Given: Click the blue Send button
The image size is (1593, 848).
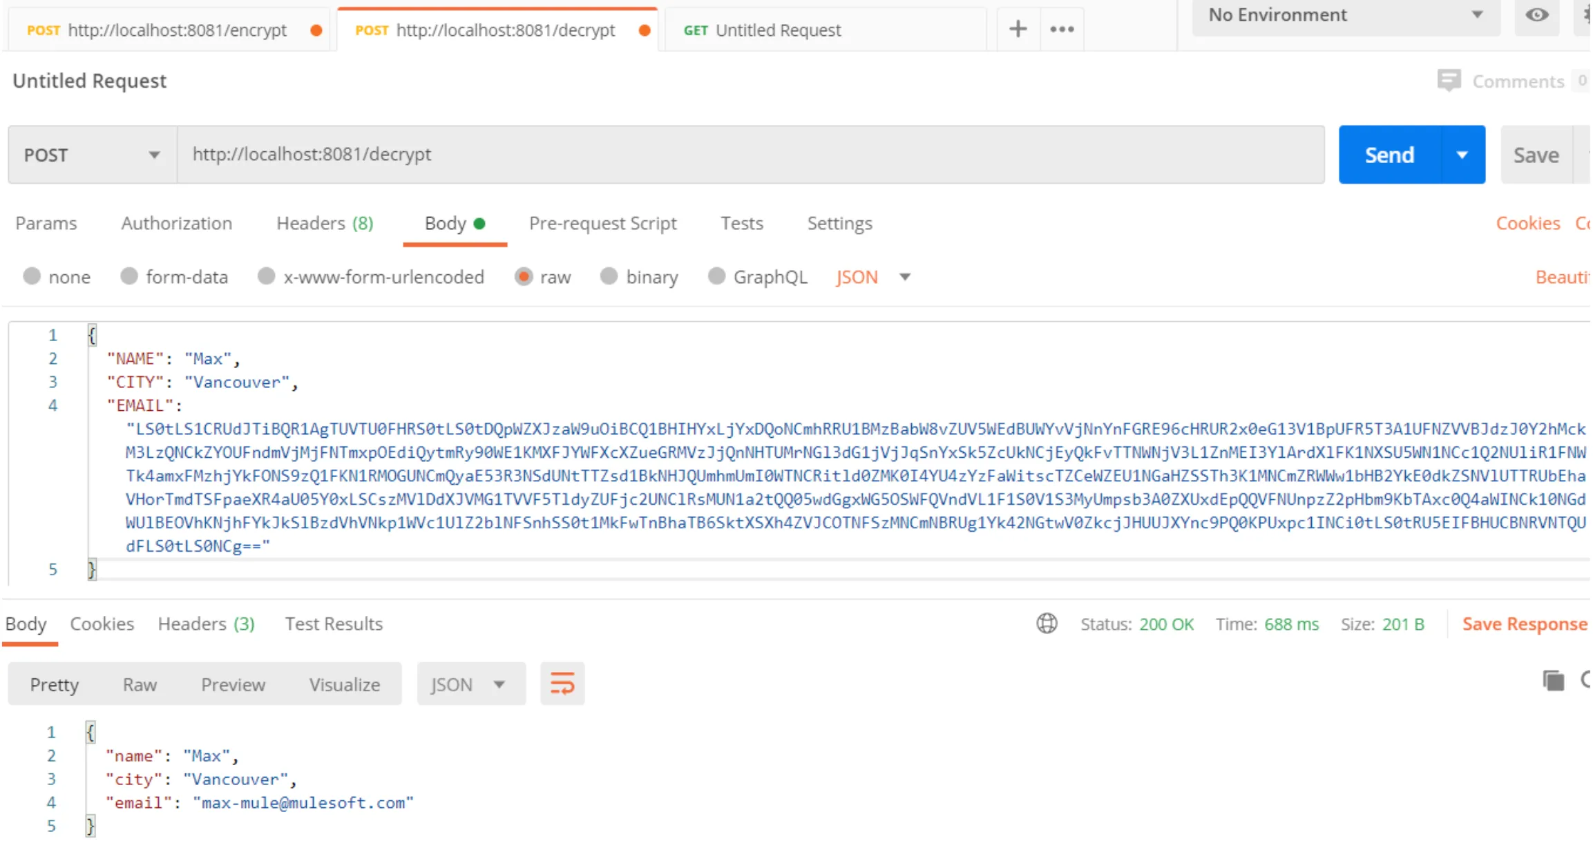Looking at the screenshot, I should pyautogui.click(x=1390, y=155).
